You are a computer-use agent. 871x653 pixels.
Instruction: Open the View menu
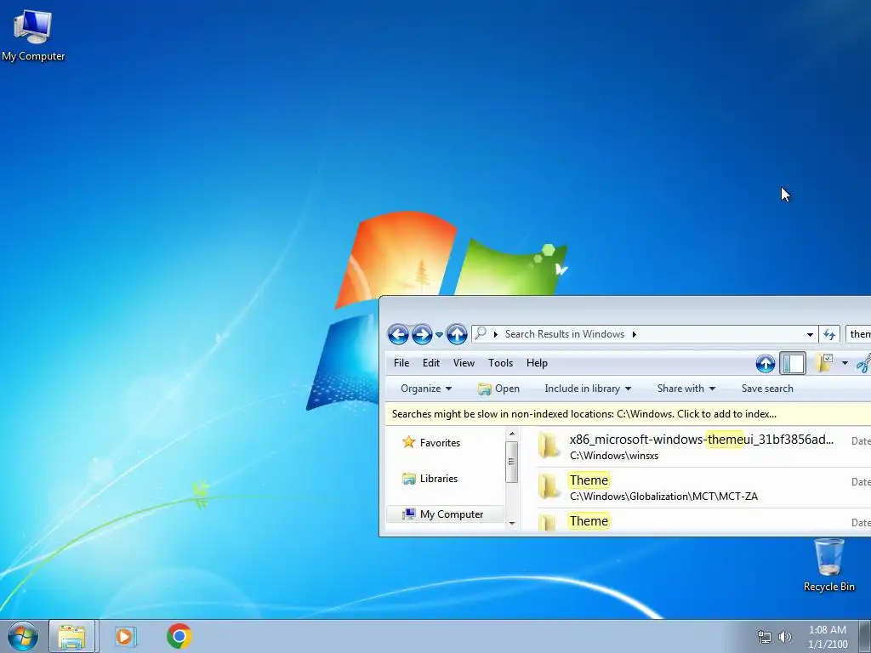click(x=464, y=363)
